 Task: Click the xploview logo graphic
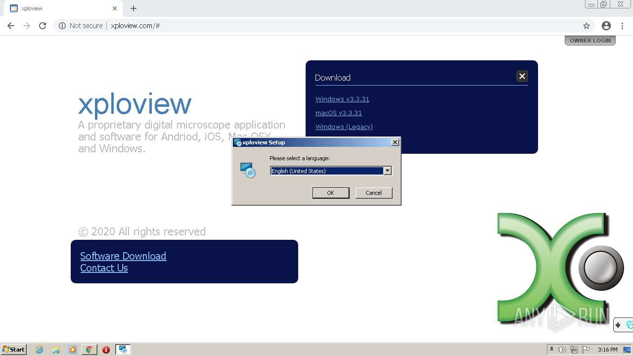(x=560, y=269)
